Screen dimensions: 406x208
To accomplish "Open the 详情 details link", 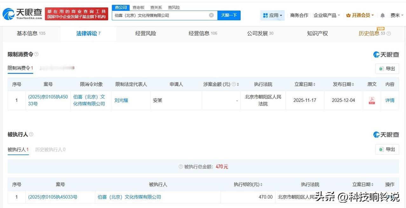I will (390, 100).
